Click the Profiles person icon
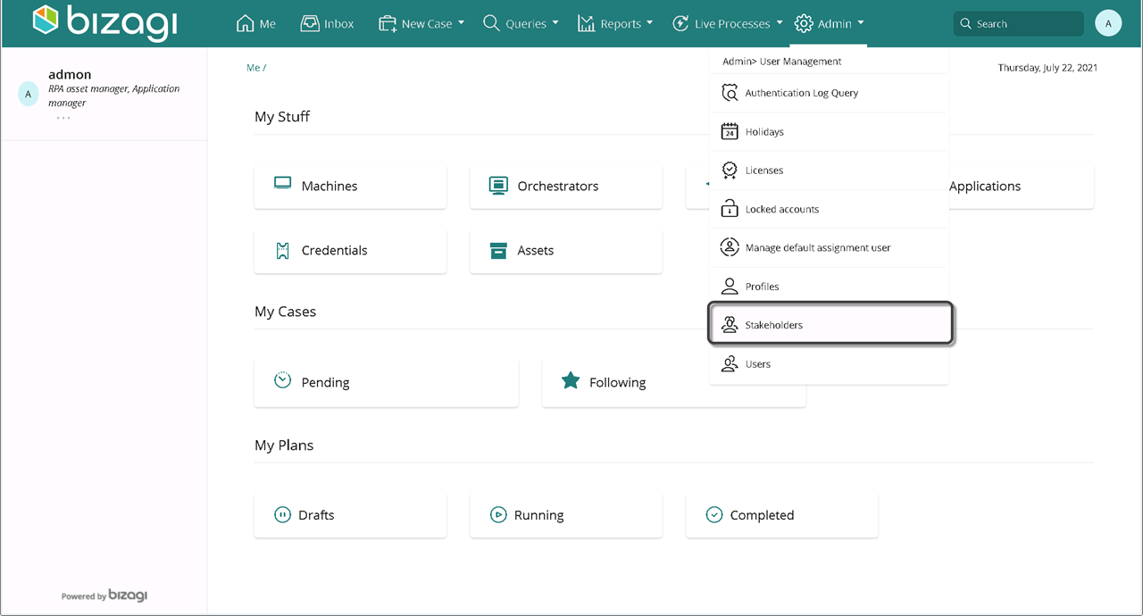 point(730,287)
